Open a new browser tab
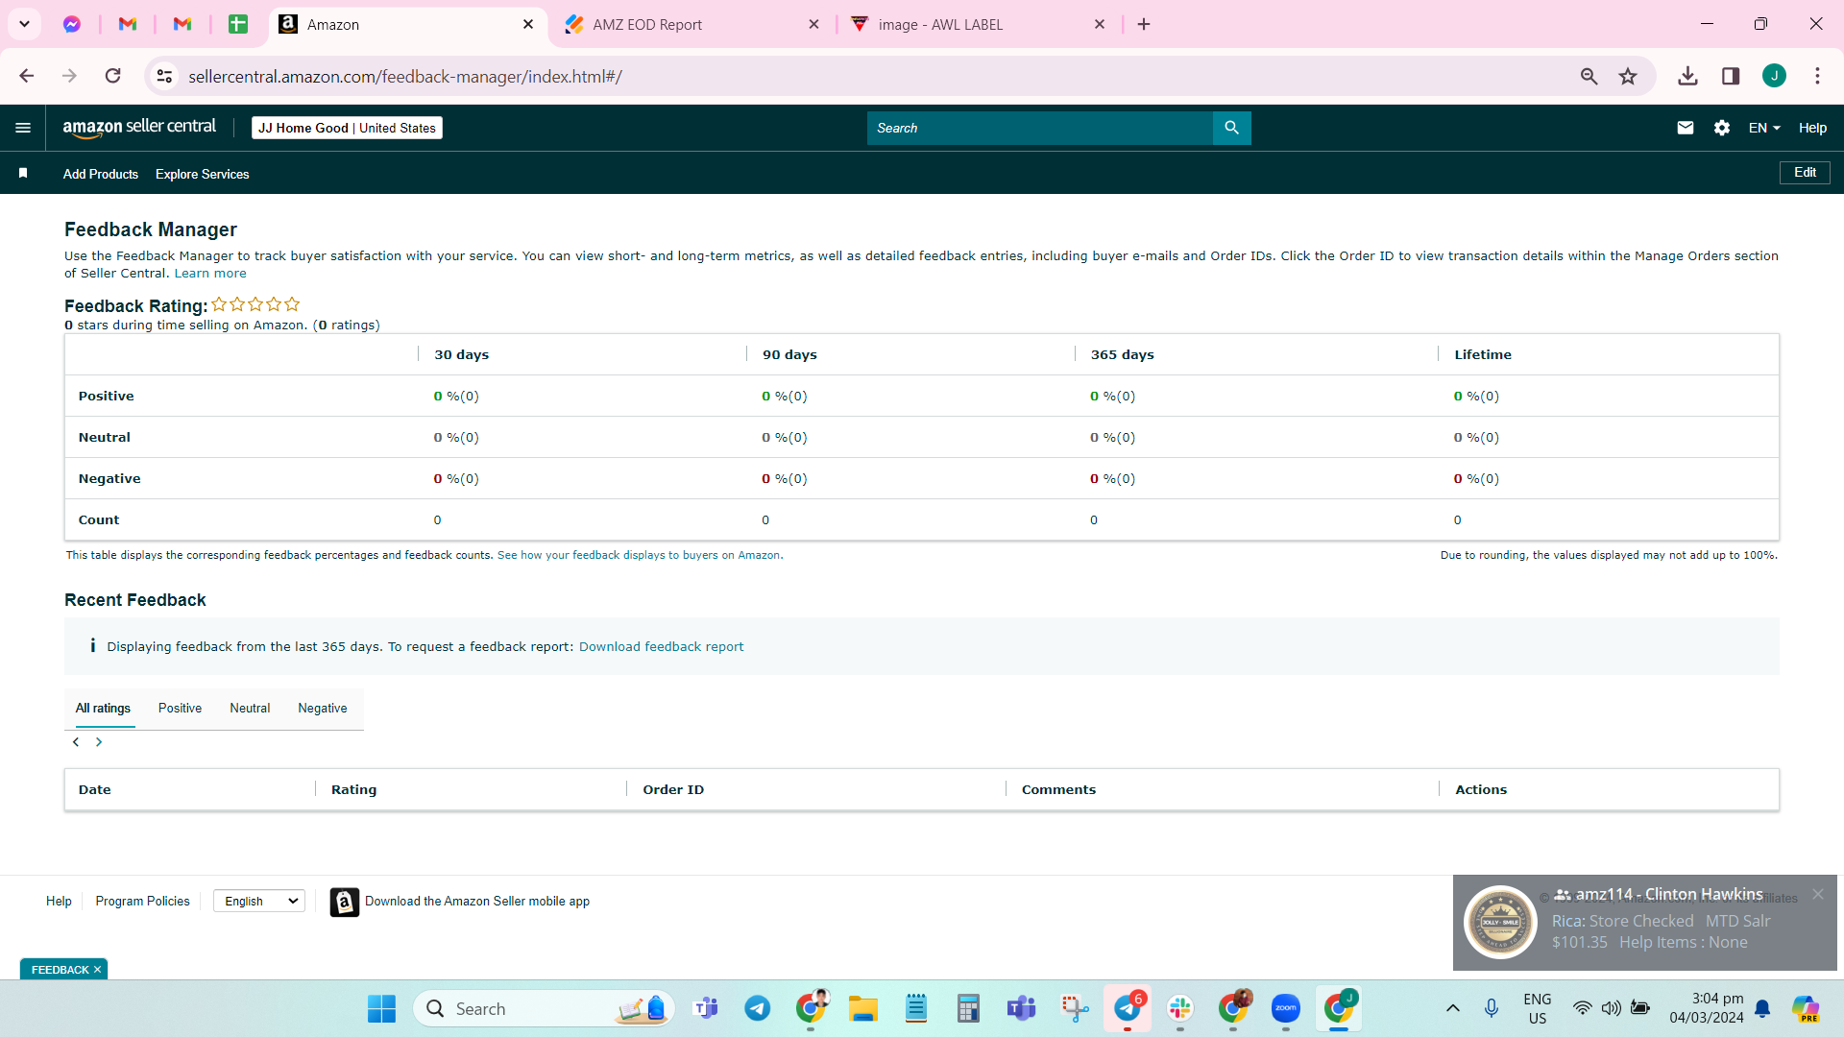 pyautogui.click(x=1144, y=24)
